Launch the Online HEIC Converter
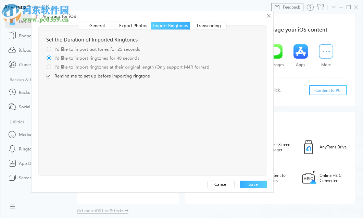 pos(309,178)
